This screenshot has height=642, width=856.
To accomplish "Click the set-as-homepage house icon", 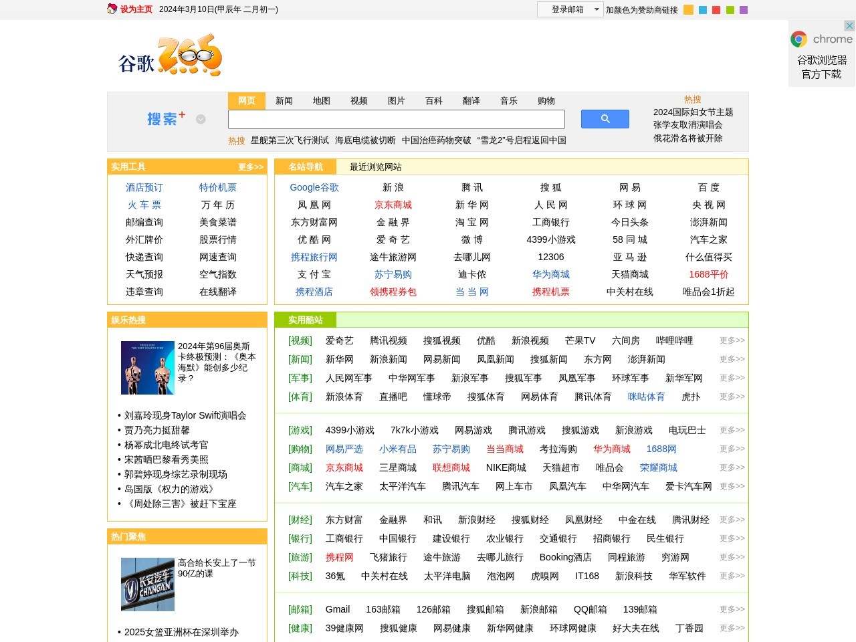I will (x=112, y=9).
